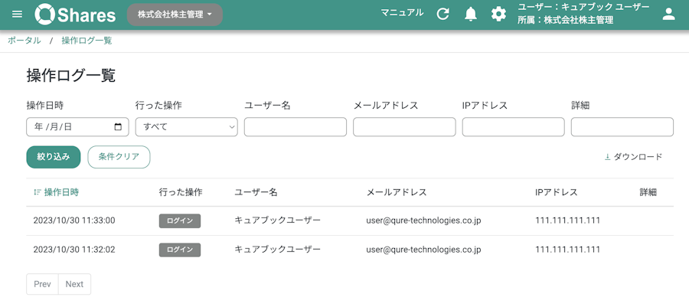This screenshot has width=689, height=307.
Task: Click the 条件クリア button
Action: click(x=119, y=157)
